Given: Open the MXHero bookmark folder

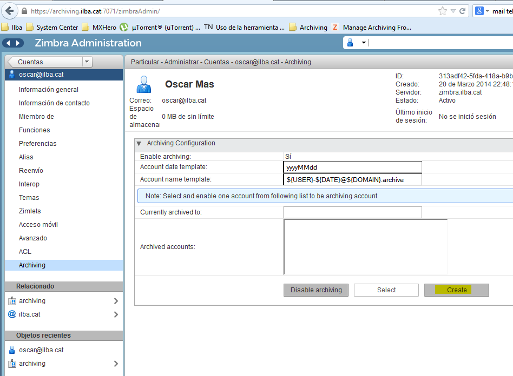Looking at the screenshot, I should (x=99, y=28).
